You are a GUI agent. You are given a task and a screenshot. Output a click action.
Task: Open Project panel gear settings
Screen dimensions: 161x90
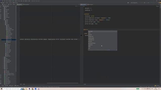pos(14,4)
